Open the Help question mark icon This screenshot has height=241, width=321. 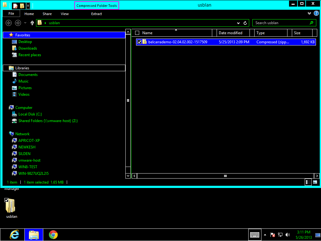click(316, 13)
